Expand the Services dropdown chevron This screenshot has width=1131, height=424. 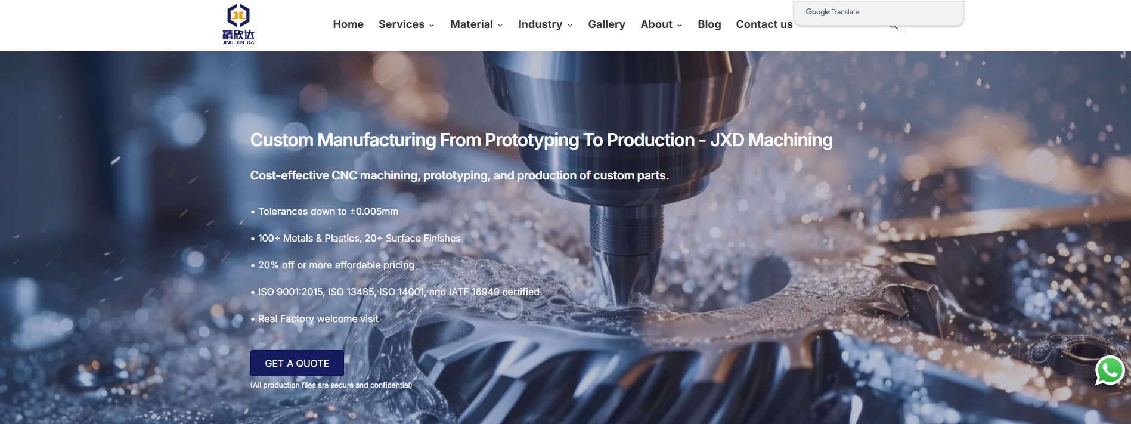coord(432,25)
